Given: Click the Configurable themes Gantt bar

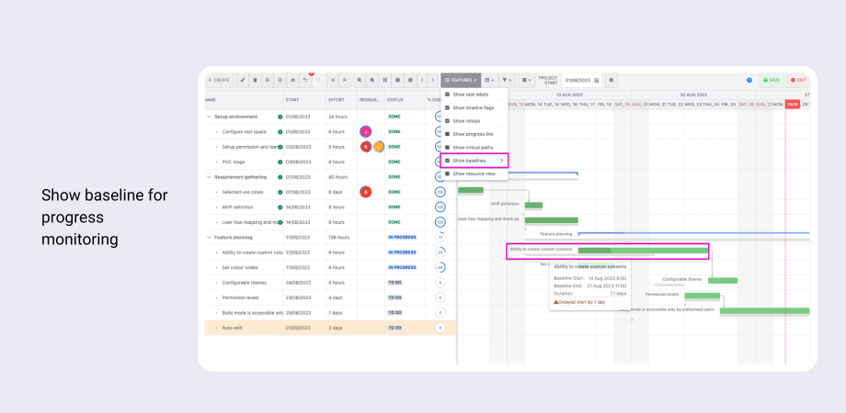Looking at the screenshot, I should [x=723, y=281].
